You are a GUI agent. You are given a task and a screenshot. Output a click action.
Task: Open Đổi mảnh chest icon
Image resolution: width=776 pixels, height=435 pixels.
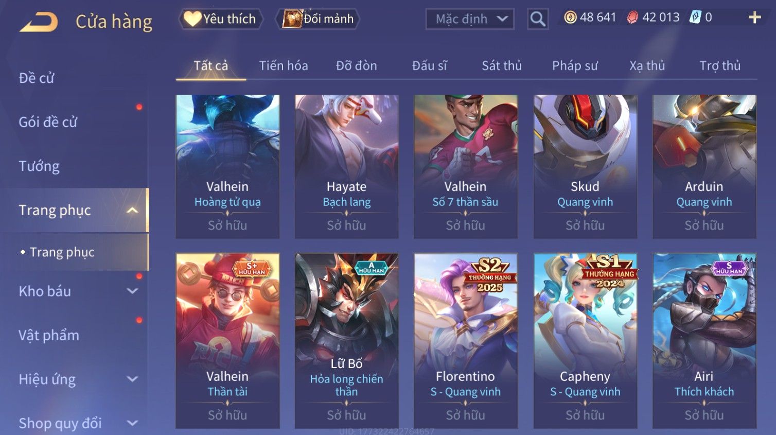(x=318, y=19)
